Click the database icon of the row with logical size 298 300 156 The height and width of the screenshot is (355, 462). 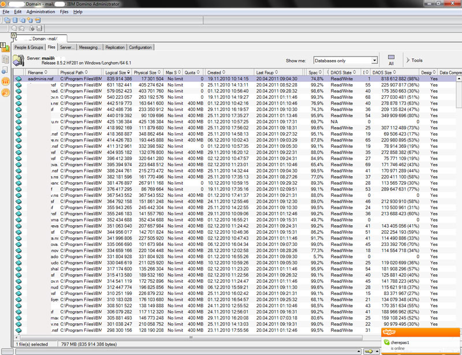18,331
